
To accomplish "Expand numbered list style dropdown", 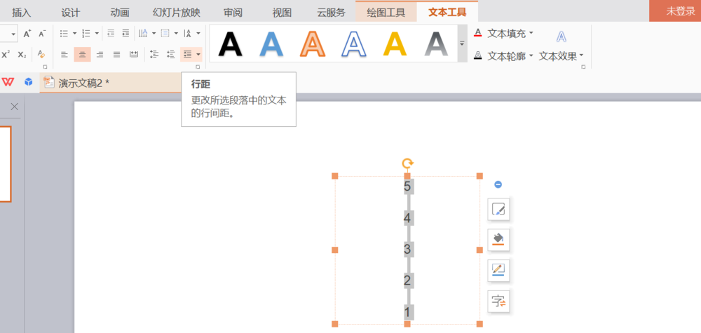I will [x=97, y=34].
